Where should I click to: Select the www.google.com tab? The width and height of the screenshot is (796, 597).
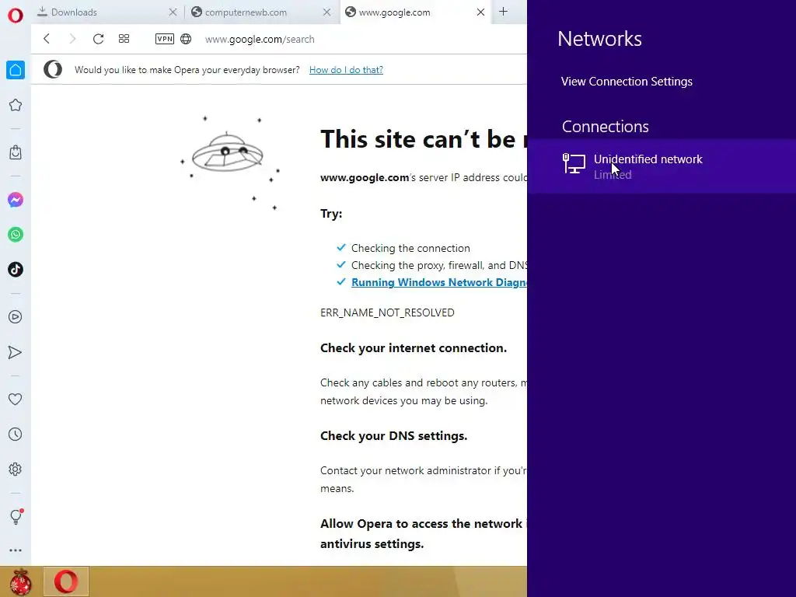point(415,12)
